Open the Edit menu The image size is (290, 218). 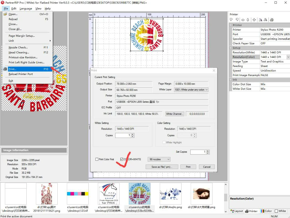pyautogui.click(x=14, y=9)
